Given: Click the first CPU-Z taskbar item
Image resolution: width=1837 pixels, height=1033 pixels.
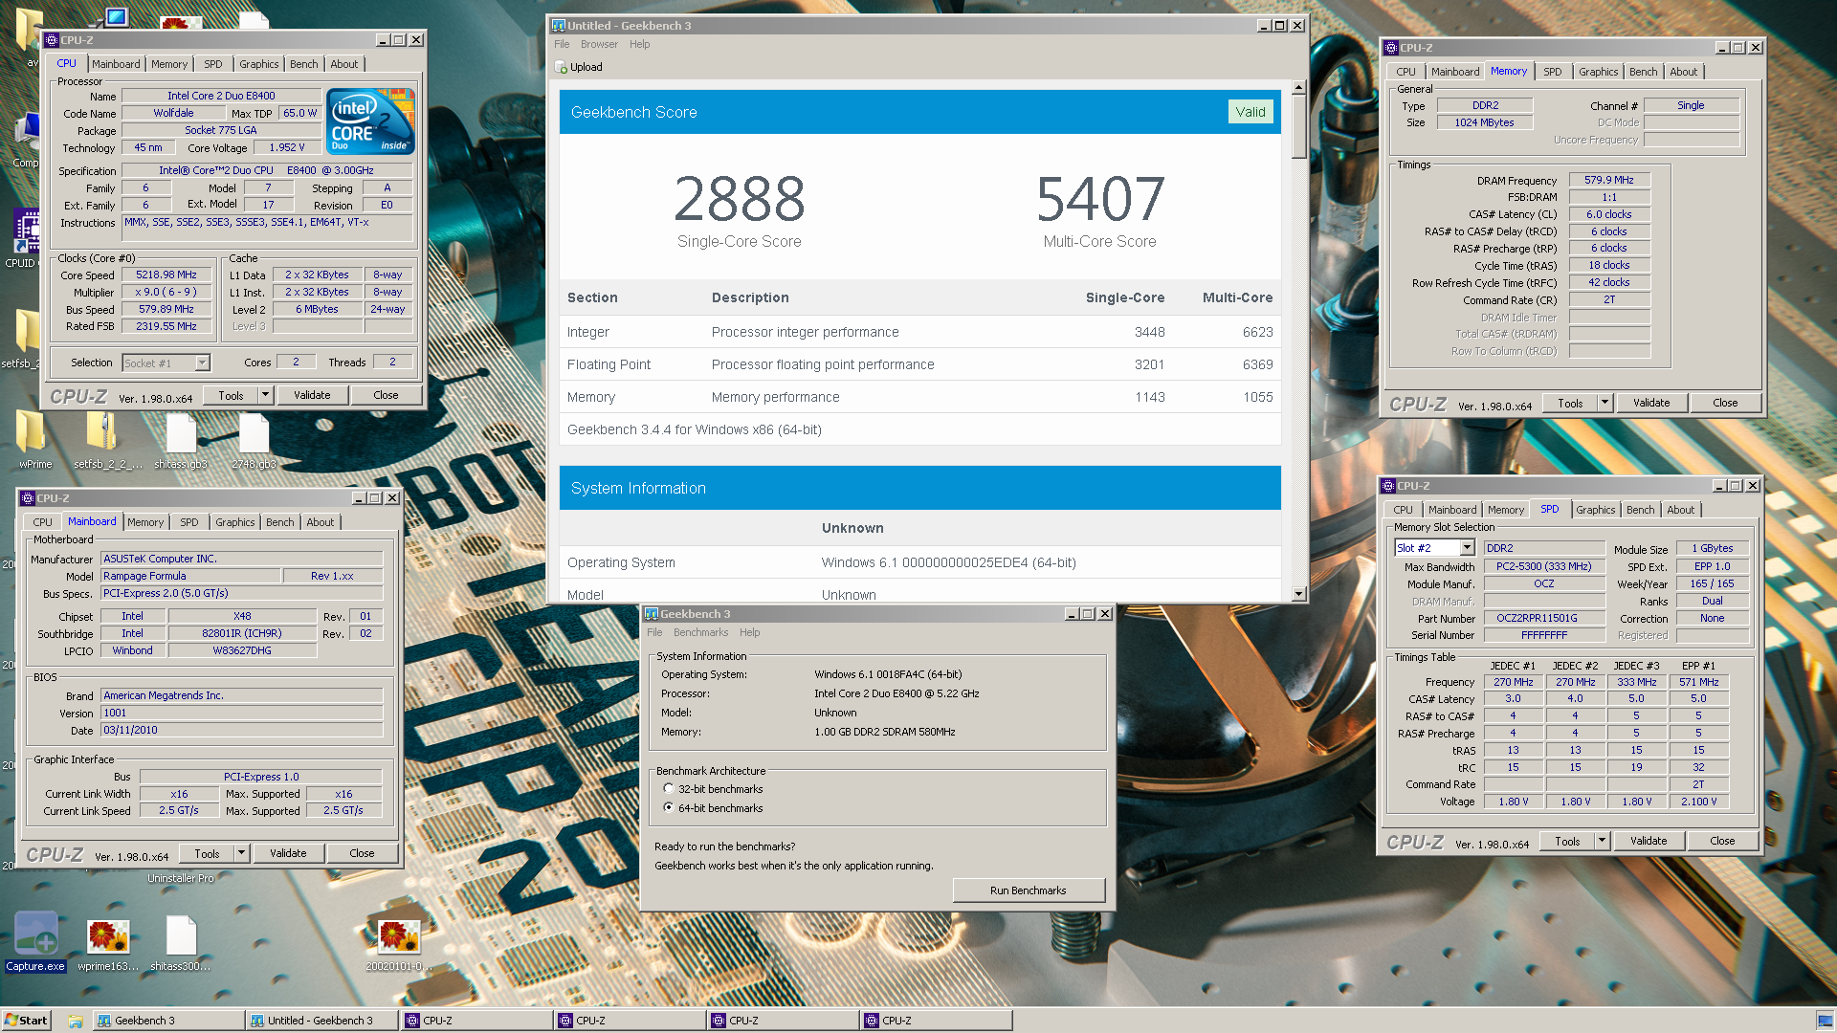Looking at the screenshot, I should 476,1021.
